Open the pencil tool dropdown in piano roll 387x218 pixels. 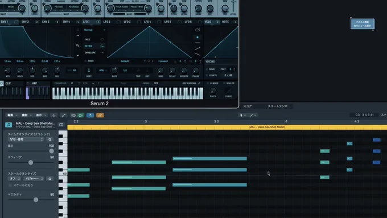coord(253,116)
